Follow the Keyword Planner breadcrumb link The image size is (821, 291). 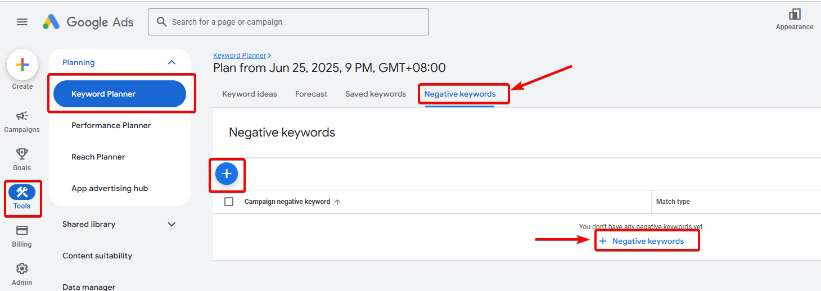click(x=240, y=56)
